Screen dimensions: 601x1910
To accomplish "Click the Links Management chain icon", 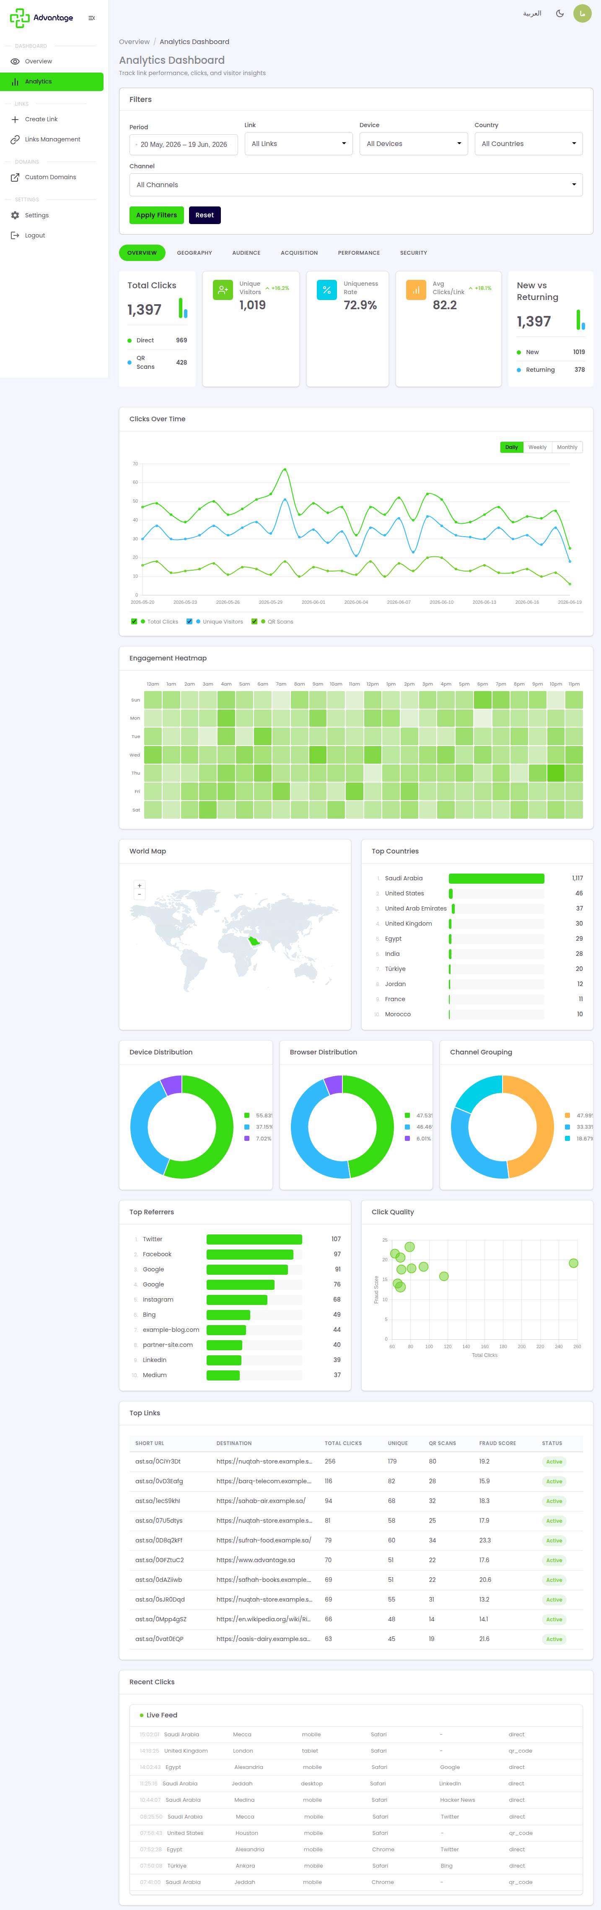I will [15, 139].
